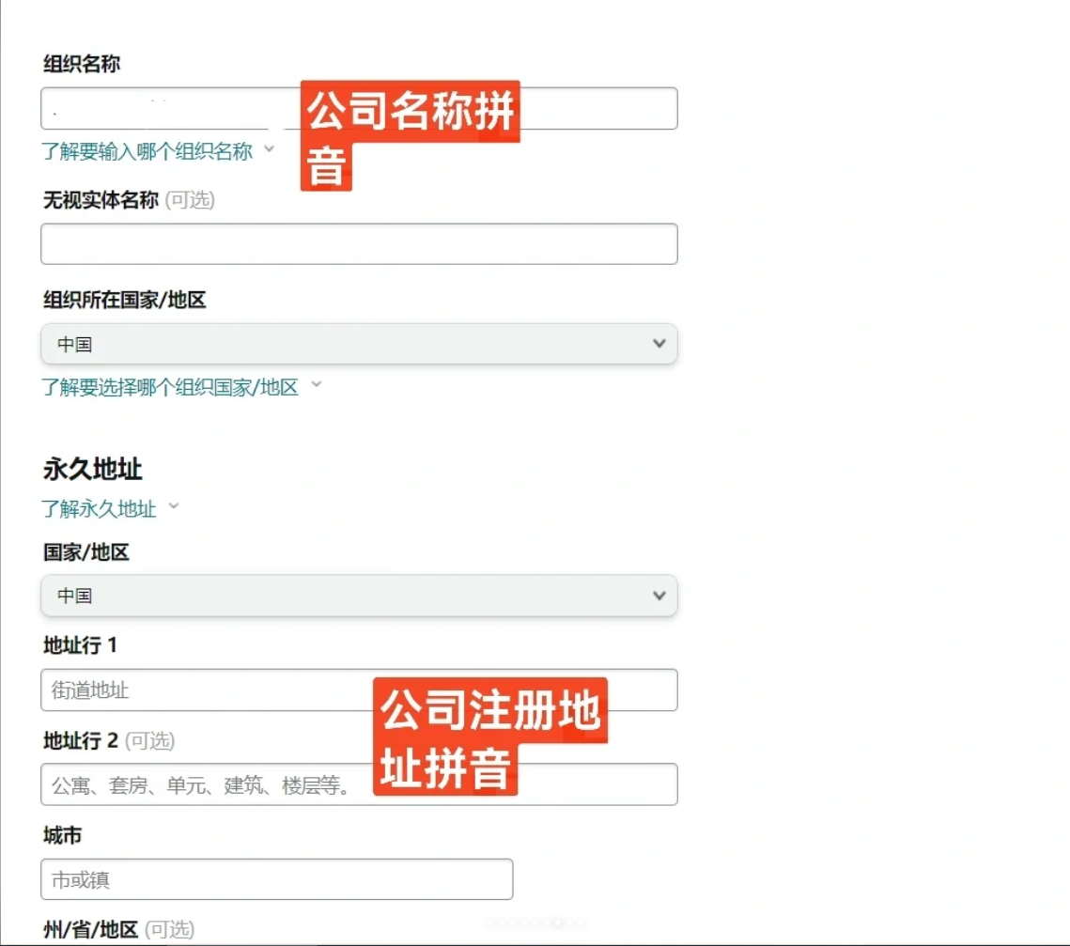Click the 组织名称 text input field
This screenshot has width=1070, height=946.
169,109
